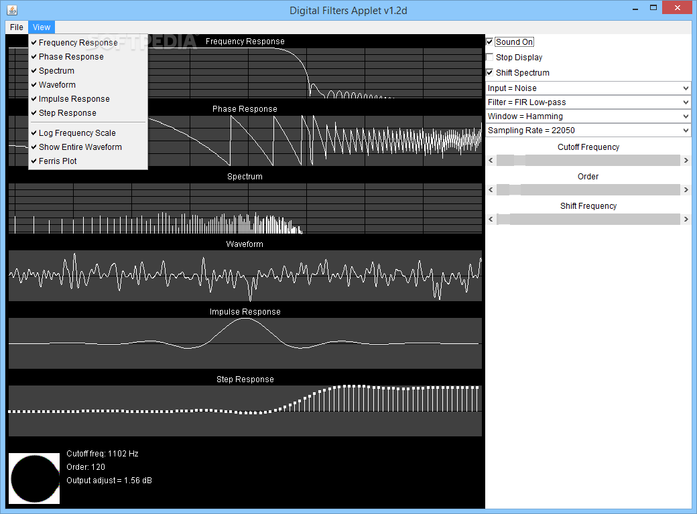697x514 pixels.
Task: Toggle Log Frequency Scale in View menu
Action: [77, 133]
